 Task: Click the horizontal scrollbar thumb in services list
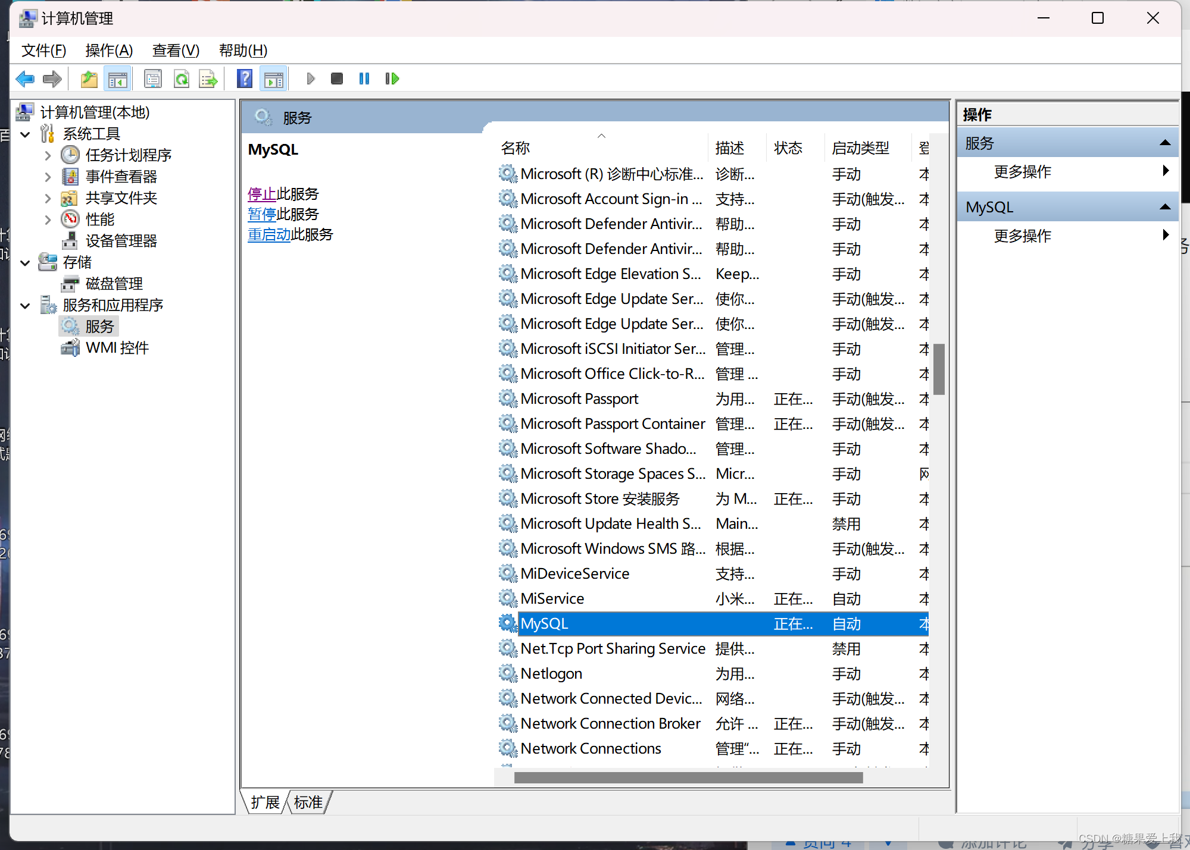688,777
